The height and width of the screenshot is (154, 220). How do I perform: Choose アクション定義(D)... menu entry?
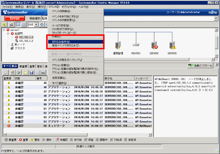click(76, 65)
